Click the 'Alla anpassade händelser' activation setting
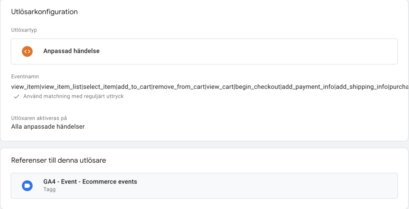Viewport: 409px width, 209px height. pyautogui.click(x=48, y=127)
